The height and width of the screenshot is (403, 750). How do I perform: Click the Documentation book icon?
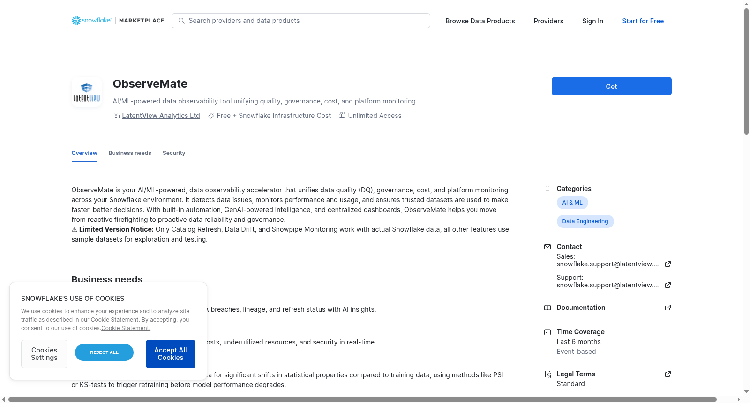click(547, 308)
